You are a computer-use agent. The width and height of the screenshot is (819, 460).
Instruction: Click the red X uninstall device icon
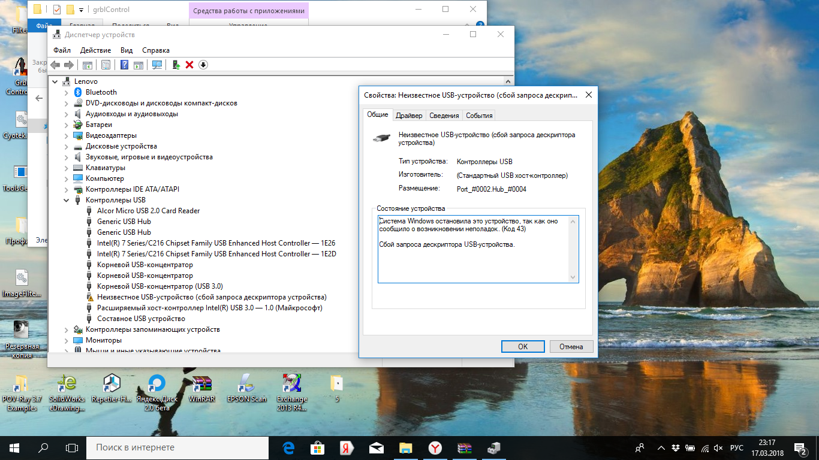pyautogui.click(x=189, y=65)
